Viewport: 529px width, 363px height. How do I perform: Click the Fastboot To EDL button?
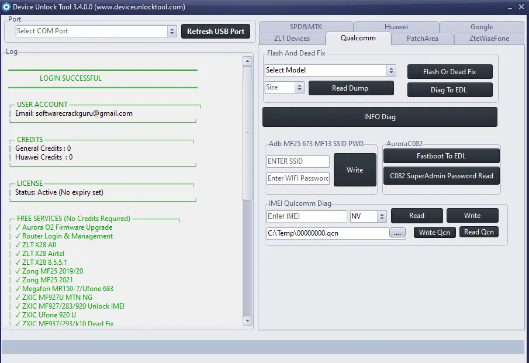tap(441, 155)
